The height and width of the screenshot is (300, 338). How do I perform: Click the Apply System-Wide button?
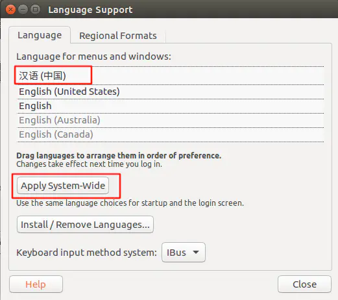pos(63,186)
